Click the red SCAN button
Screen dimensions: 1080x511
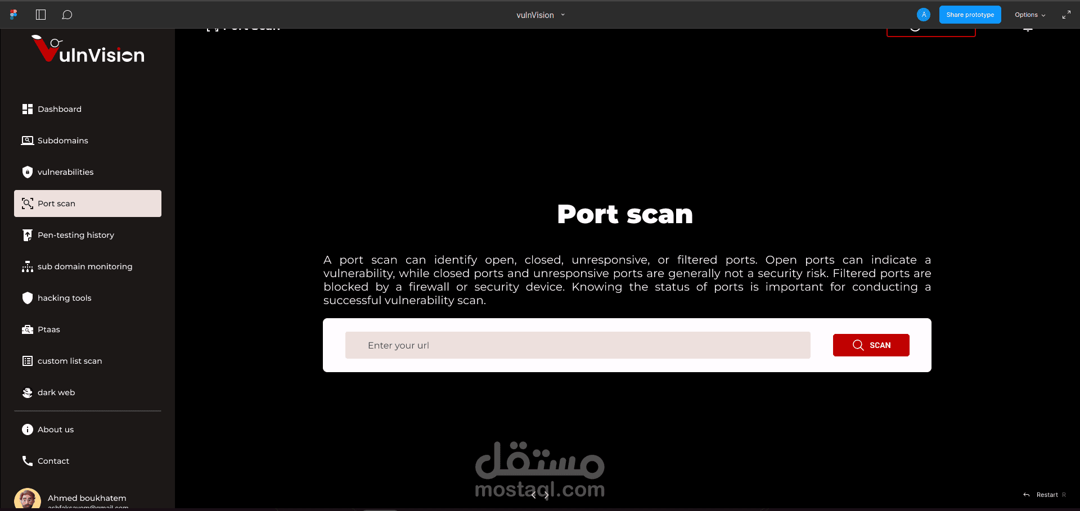pos(871,345)
